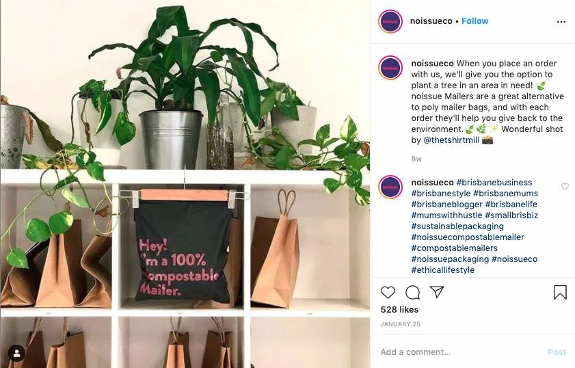View list of 528 likes
The height and width of the screenshot is (368, 575).
click(x=399, y=310)
